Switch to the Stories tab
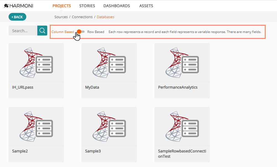Screen dimensions: 277x167 point(87,6)
